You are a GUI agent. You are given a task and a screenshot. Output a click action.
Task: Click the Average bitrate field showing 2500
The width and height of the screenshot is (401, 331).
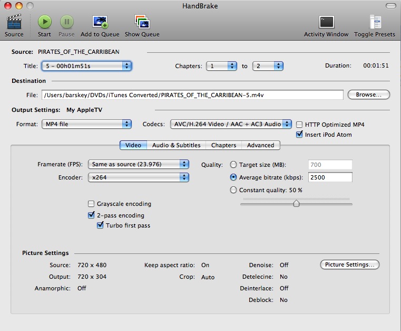330,177
